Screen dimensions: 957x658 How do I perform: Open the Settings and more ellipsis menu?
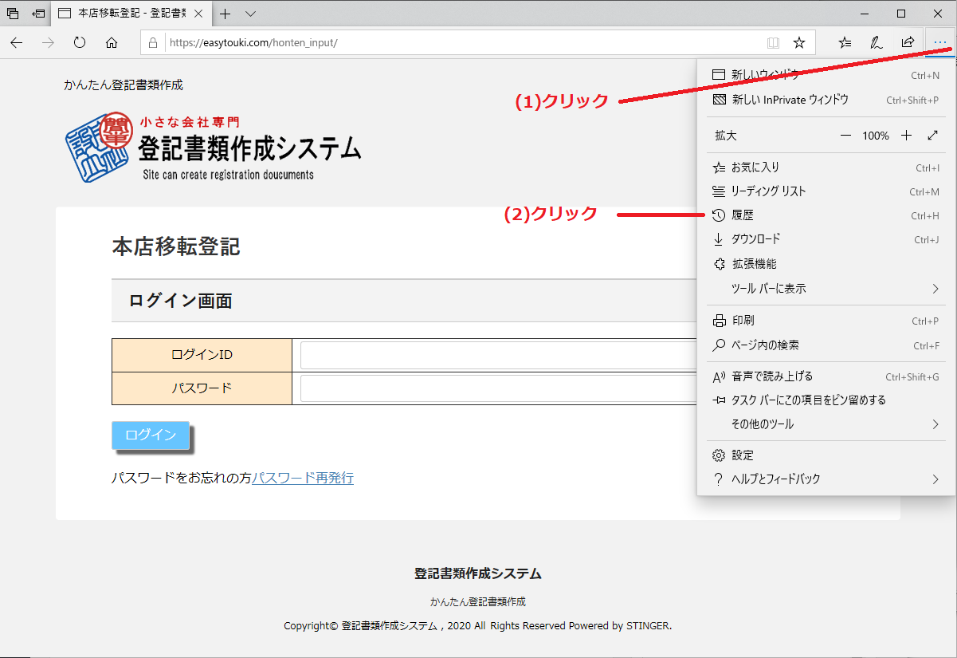(939, 42)
